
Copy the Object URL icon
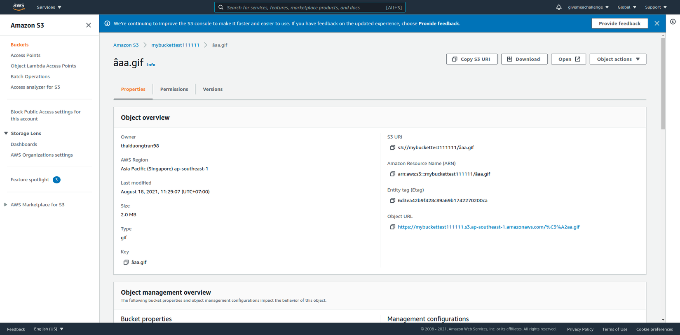[392, 227]
